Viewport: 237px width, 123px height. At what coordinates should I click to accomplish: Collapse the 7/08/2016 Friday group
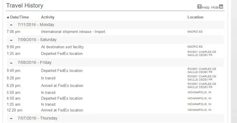11,63
